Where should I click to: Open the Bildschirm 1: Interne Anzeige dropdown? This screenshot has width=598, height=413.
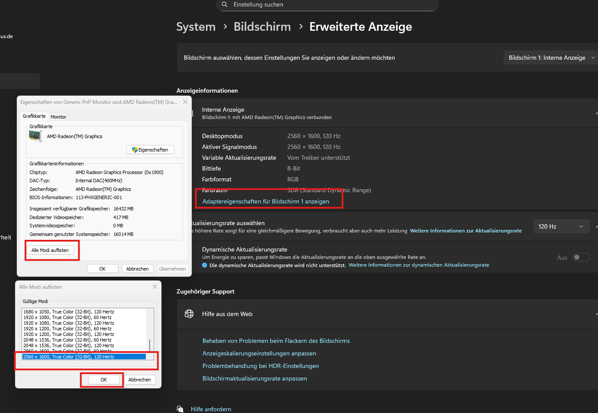551,58
